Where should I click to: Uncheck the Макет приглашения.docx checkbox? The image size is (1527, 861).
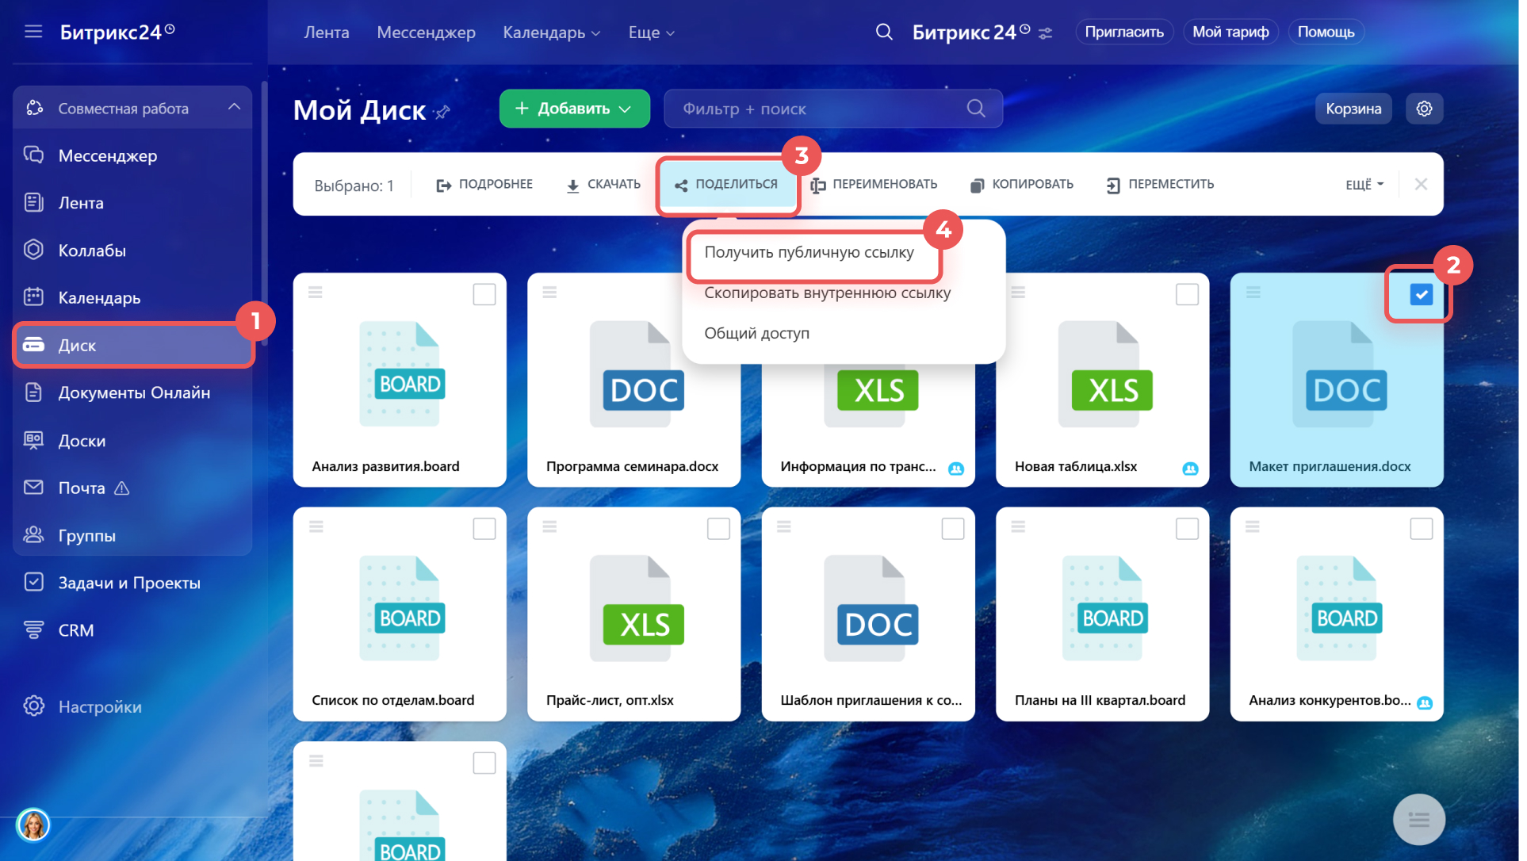[x=1421, y=294]
